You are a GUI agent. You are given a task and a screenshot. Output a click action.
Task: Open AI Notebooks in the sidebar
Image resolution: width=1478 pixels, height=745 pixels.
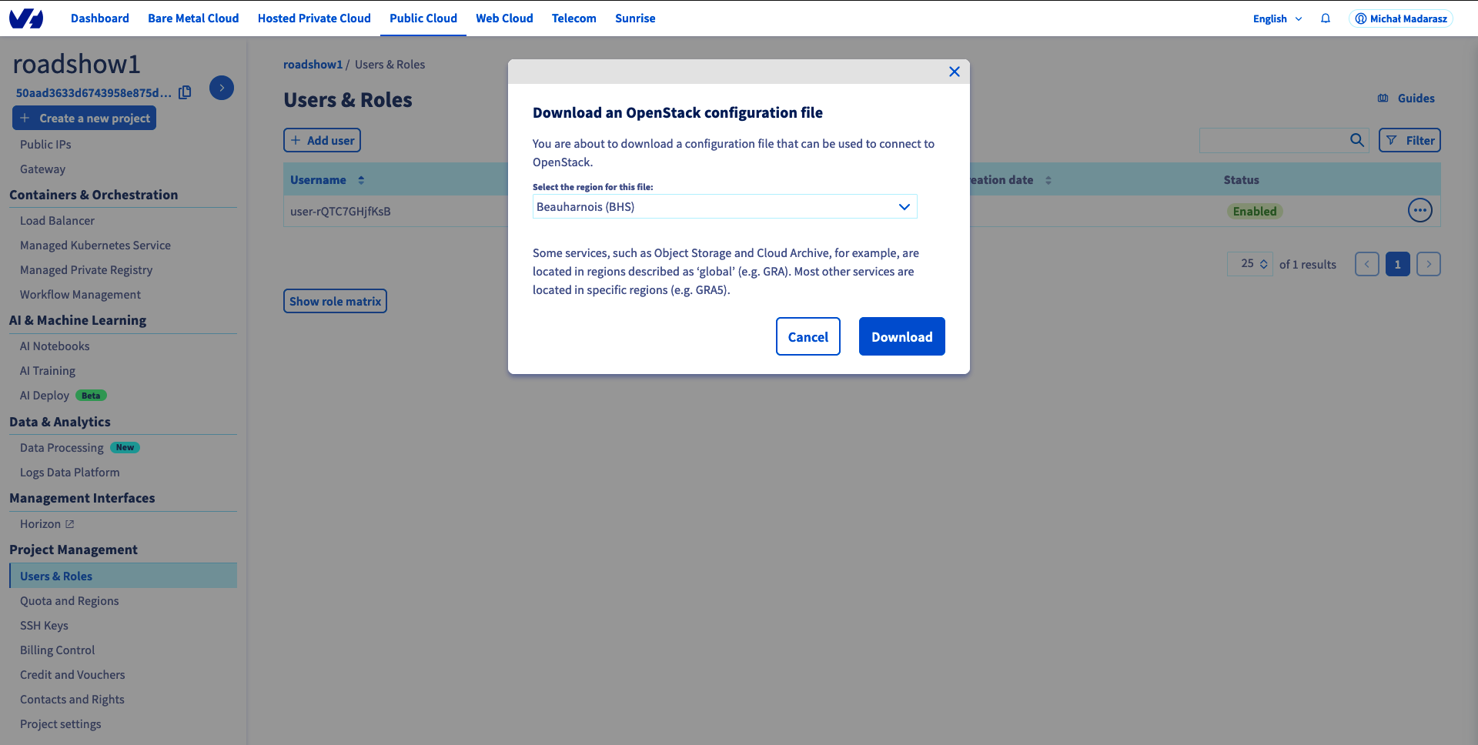pos(55,346)
